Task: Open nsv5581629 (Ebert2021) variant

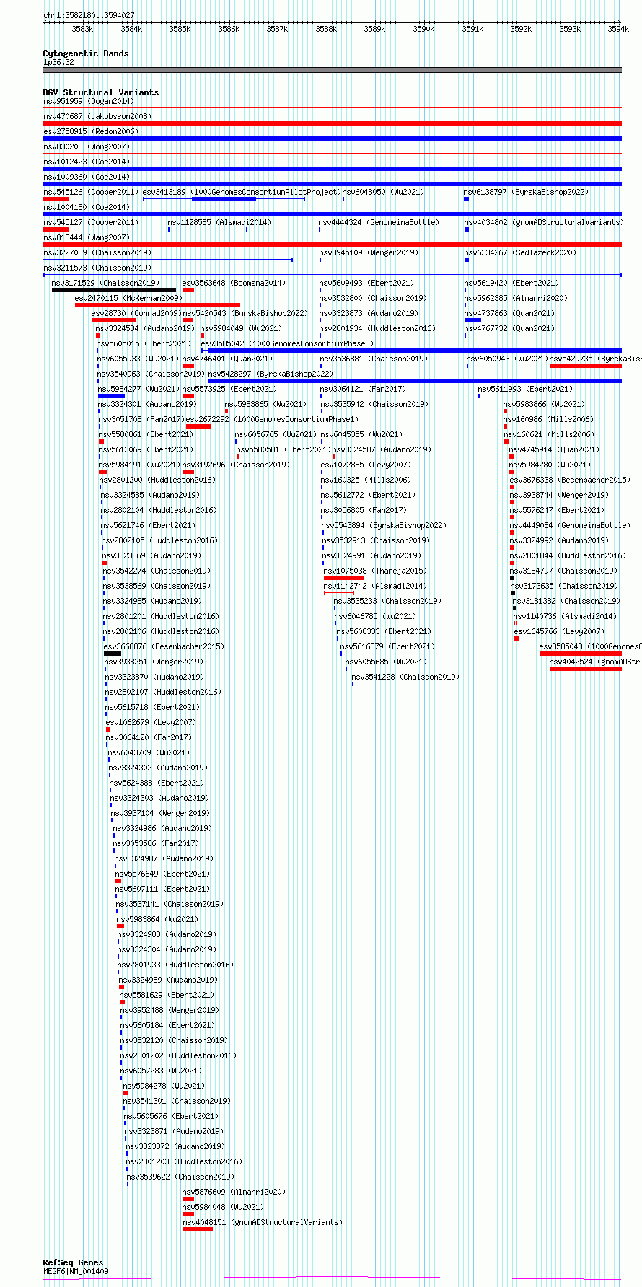Action: point(167,995)
